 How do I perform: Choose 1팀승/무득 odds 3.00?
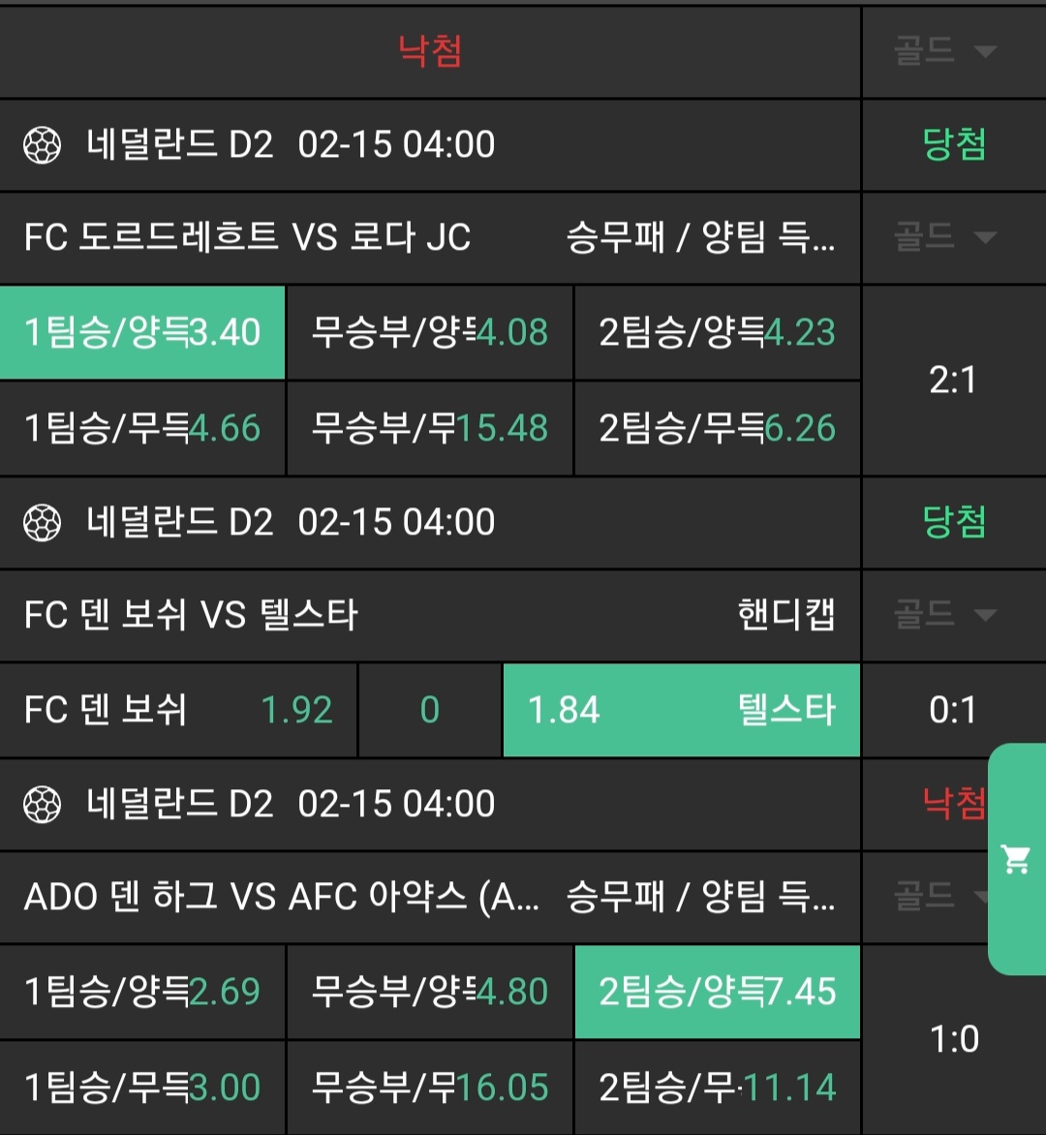click(142, 1088)
